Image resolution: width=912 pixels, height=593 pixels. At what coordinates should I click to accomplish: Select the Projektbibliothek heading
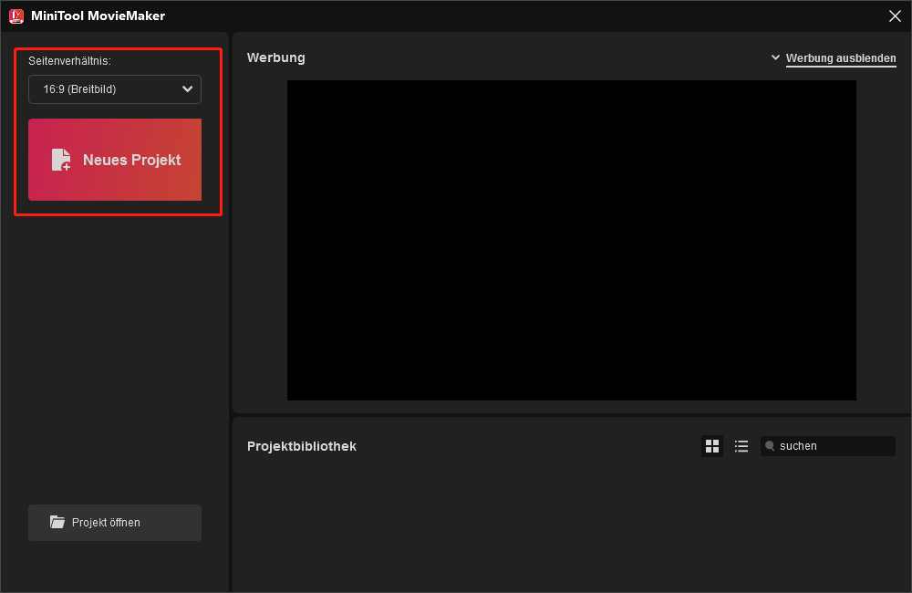tap(301, 446)
